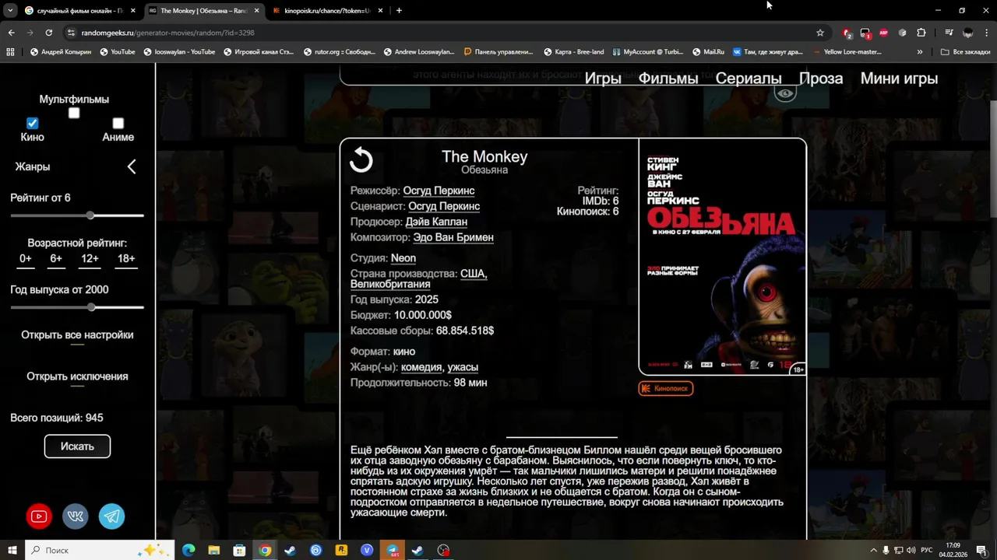Expand Открыть исключения

77,376
